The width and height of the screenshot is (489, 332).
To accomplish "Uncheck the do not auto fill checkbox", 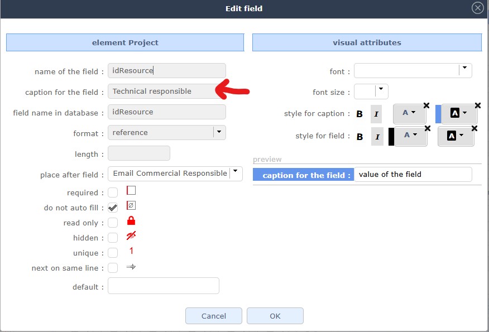I will click(x=113, y=208).
